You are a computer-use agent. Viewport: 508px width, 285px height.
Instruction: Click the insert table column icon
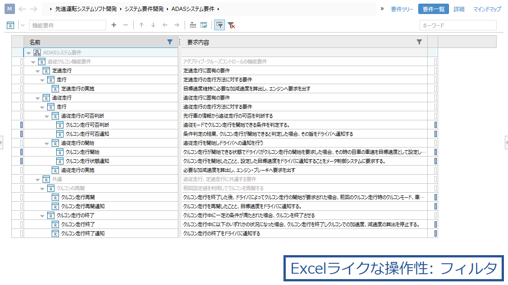tap(193, 25)
